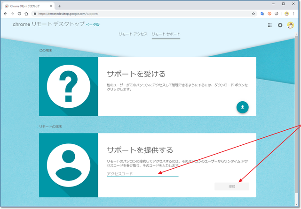The width and height of the screenshot is (301, 209).
Task: Open a new browser tab
Action: coord(59,5)
